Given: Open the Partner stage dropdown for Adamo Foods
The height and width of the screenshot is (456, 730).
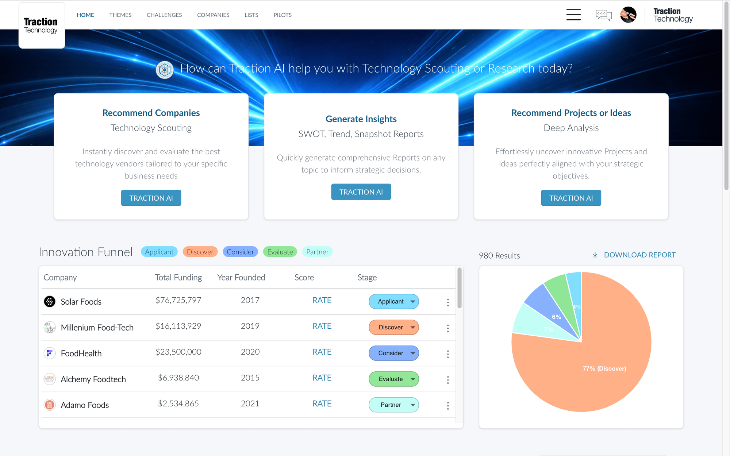Looking at the screenshot, I should tap(394, 405).
